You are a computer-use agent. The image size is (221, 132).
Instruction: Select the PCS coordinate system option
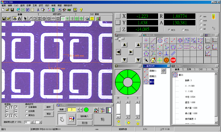(x=183, y=30)
